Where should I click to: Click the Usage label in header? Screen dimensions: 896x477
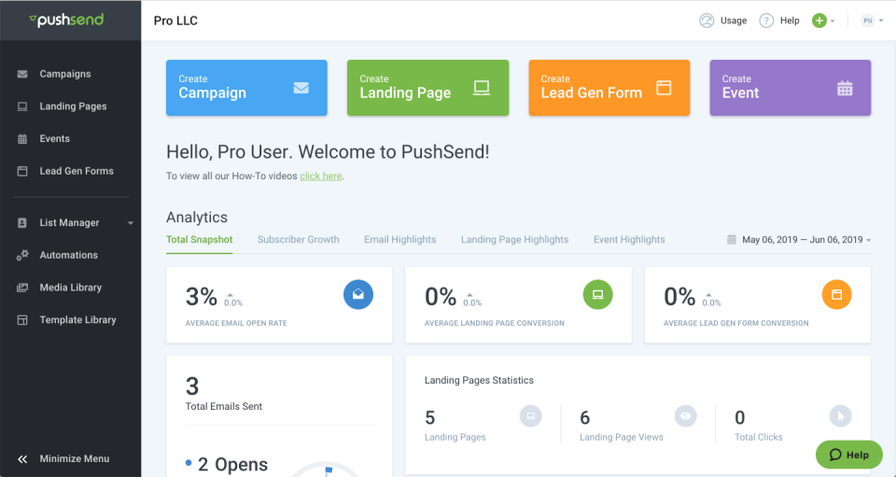click(734, 21)
